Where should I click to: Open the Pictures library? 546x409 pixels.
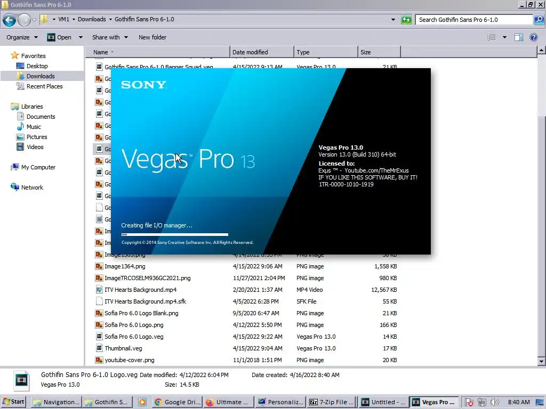pyautogui.click(x=31, y=137)
